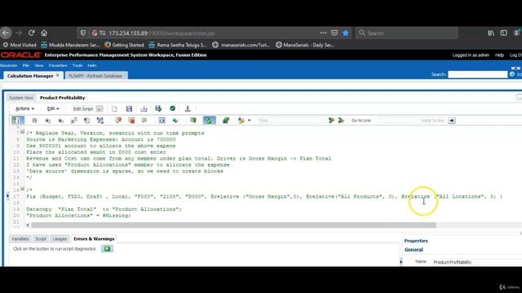
Task: Collapse the comment block at line 16
Action: click(22, 189)
